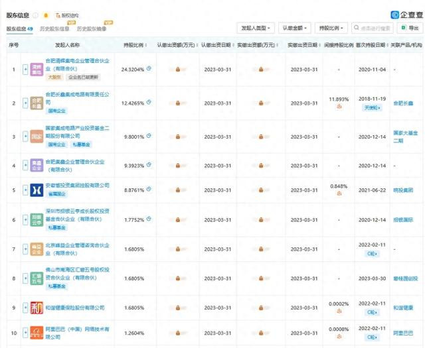This screenshot has width=425, height=348.
Task: Click the 实缴出资额 lock icon in row 10
Action: click(261, 333)
